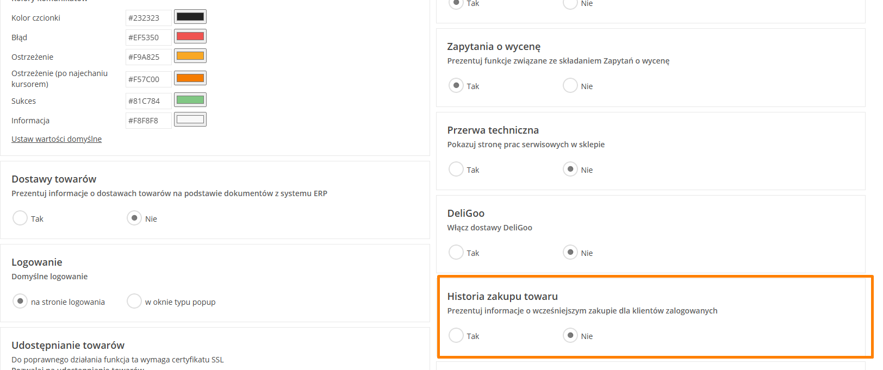Click Ustaw wartości domyślne link
The image size is (883, 370).
click(x=57, y=139)
